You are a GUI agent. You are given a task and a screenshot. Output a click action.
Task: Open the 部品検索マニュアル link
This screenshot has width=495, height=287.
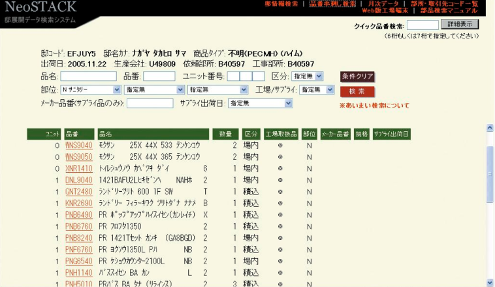coord(449,10)
